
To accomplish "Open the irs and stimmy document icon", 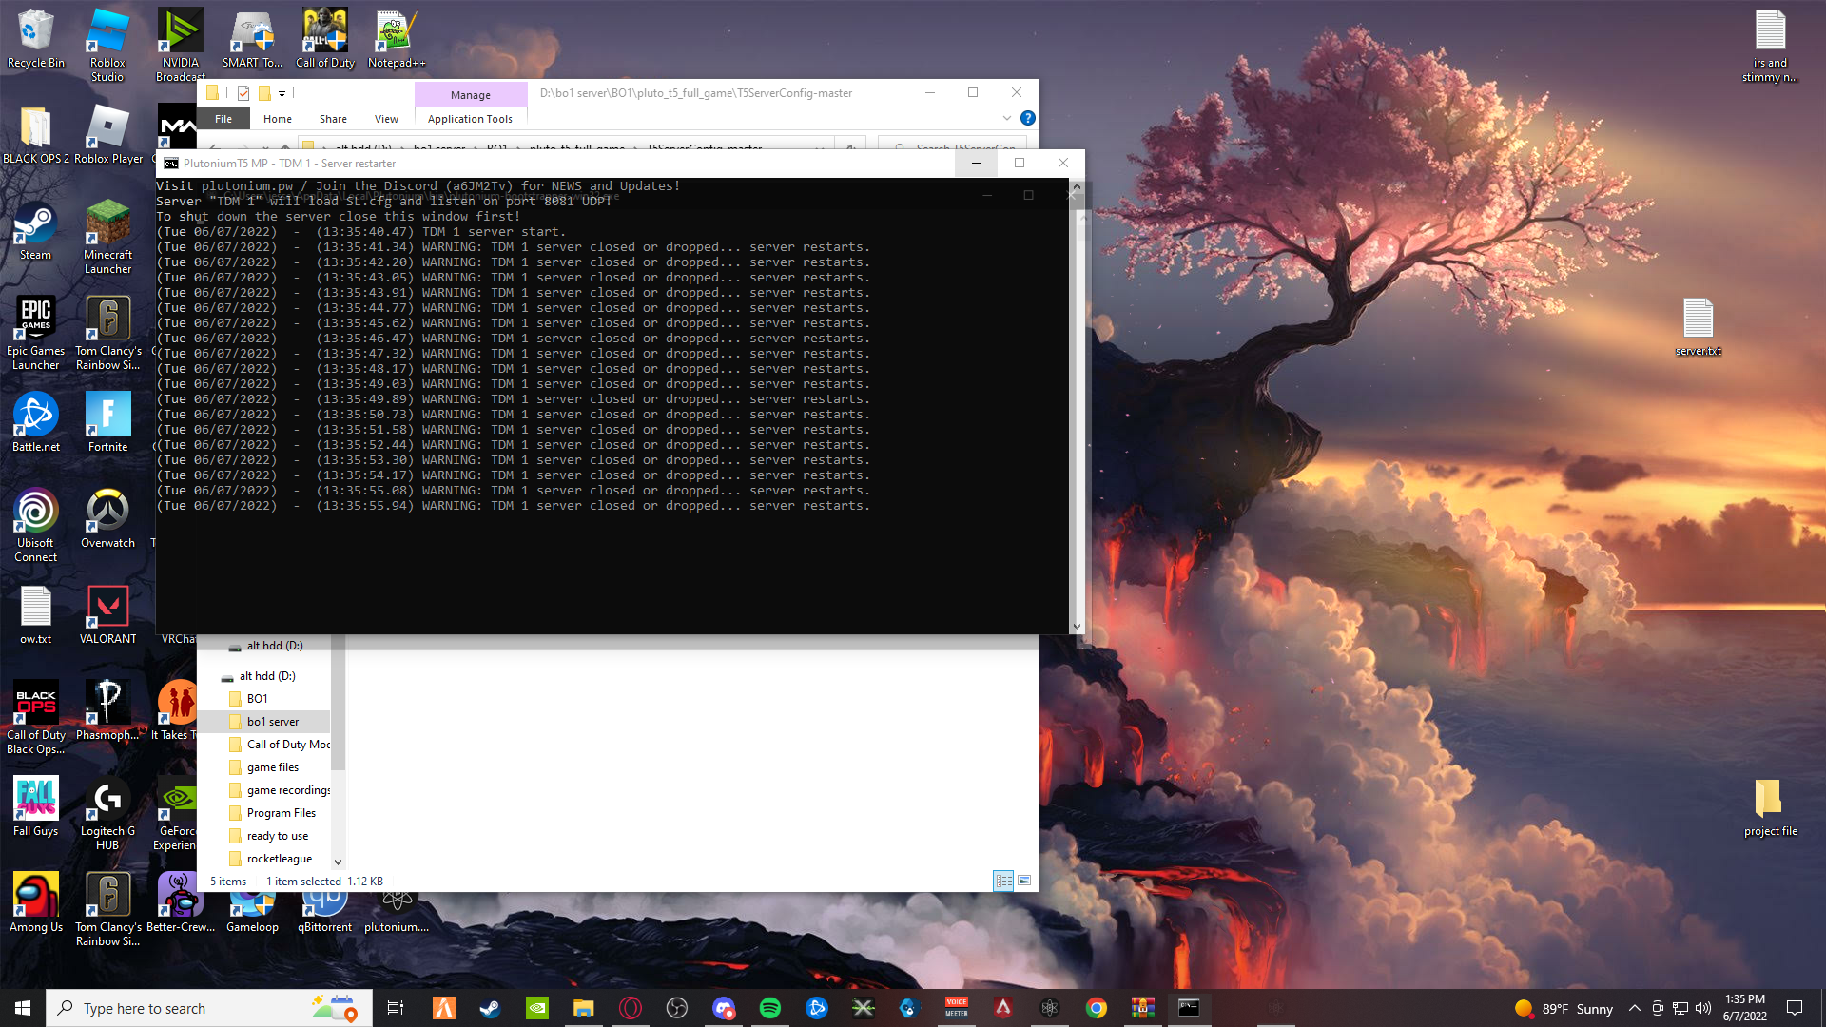I will [x=1770, y=45].
